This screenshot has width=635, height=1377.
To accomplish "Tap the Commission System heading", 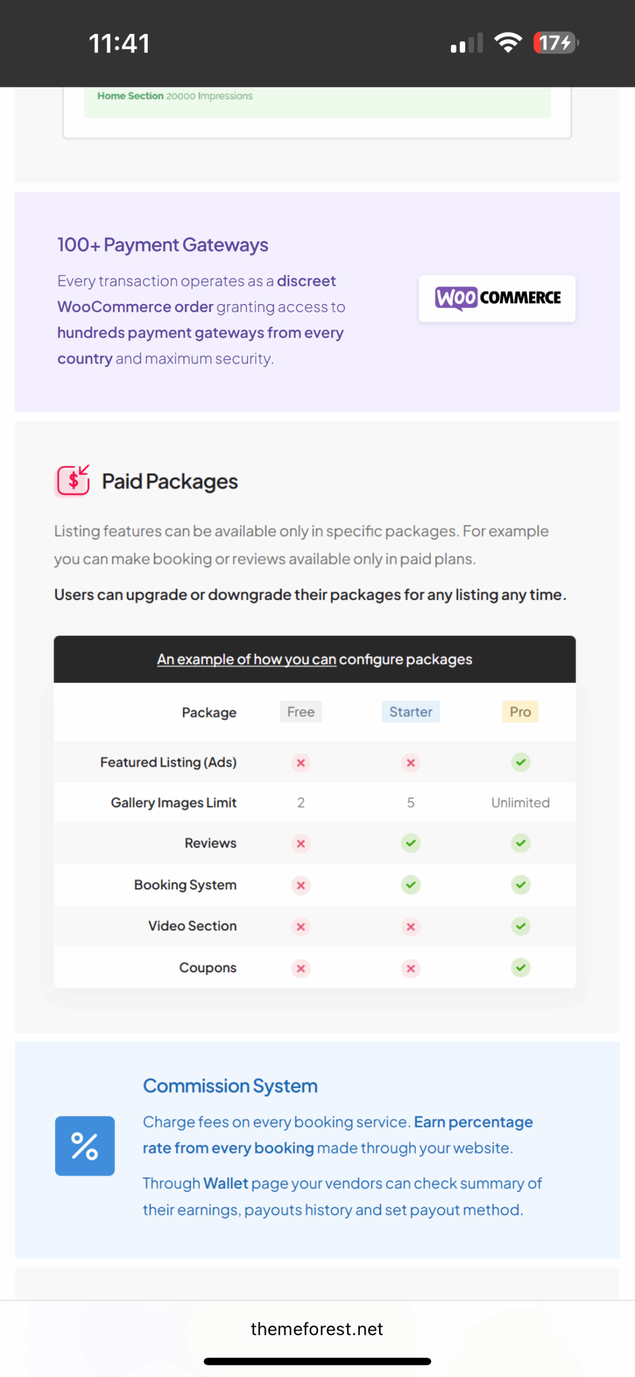I will click(230, 1086).
